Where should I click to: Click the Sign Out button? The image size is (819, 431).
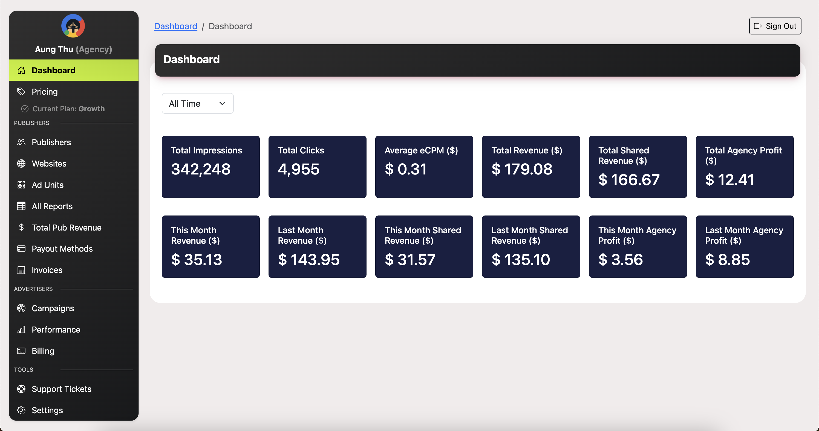(775, 26)
